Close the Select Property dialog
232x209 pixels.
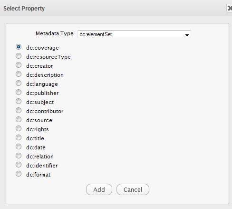[x=230, y=8]
